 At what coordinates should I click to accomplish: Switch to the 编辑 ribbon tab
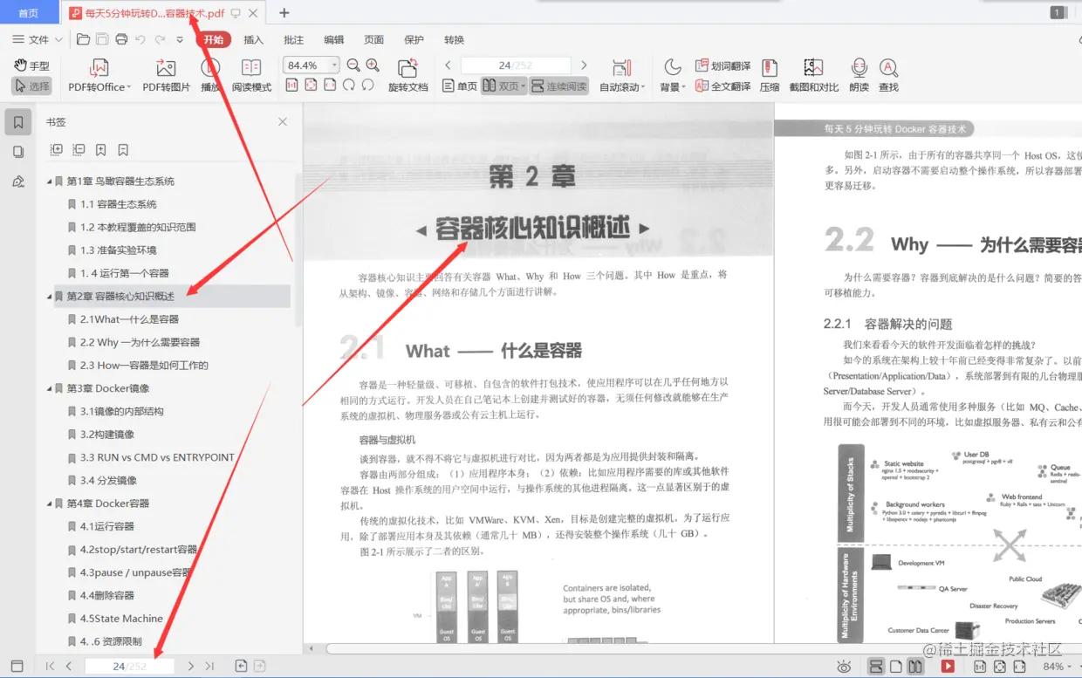coord(333,39)
